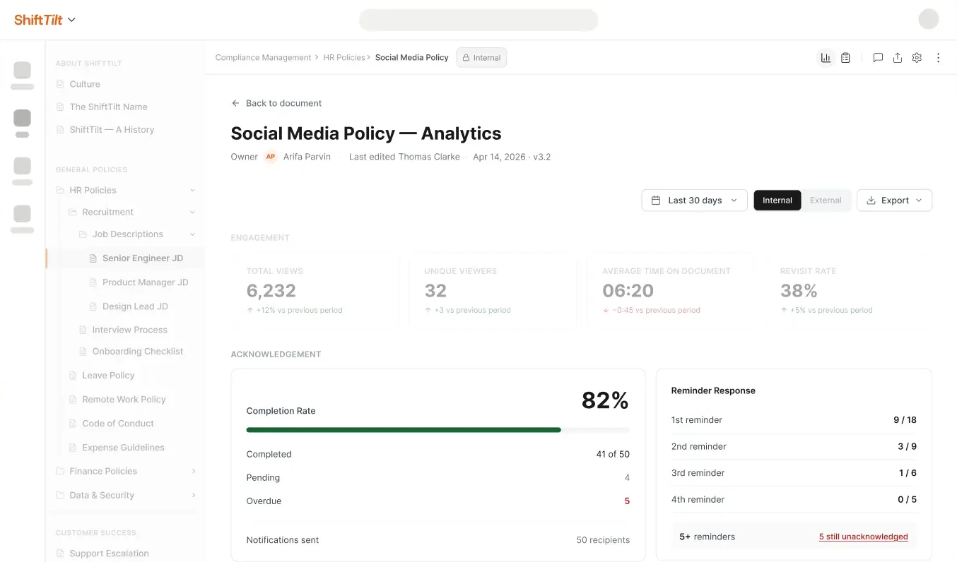Click the top search bar

tap(478, 20)
